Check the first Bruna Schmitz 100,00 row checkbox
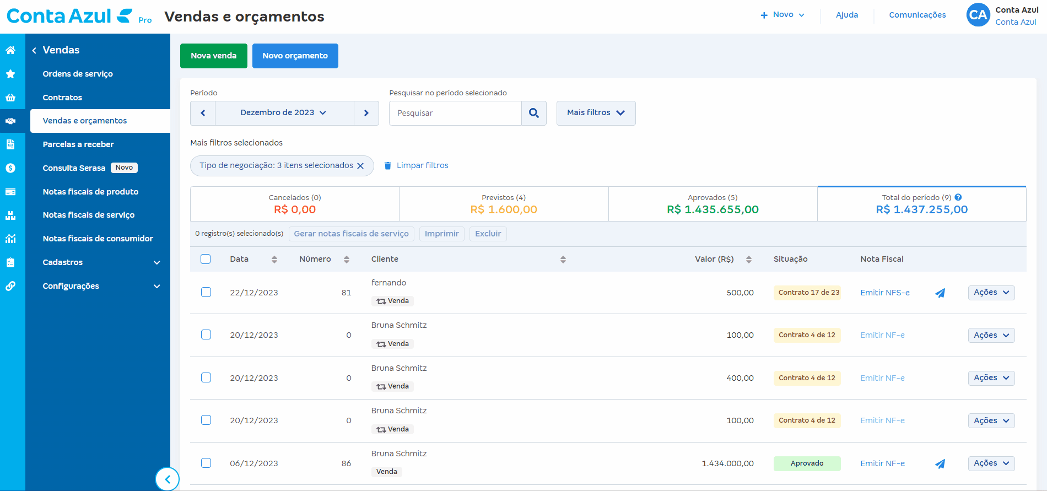Viewport: 1047px width, 491px height. (x=206, y=334)
